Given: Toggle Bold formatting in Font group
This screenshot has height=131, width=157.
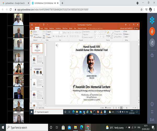Looking at the screenshot, I should (53, 36).
